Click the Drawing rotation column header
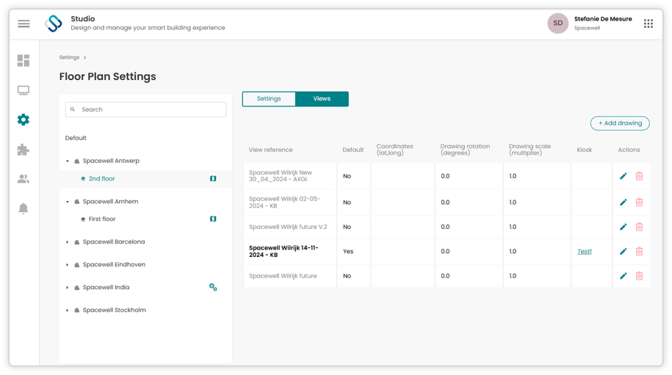Viewport: 672px width, 375px height. (465, 150)
